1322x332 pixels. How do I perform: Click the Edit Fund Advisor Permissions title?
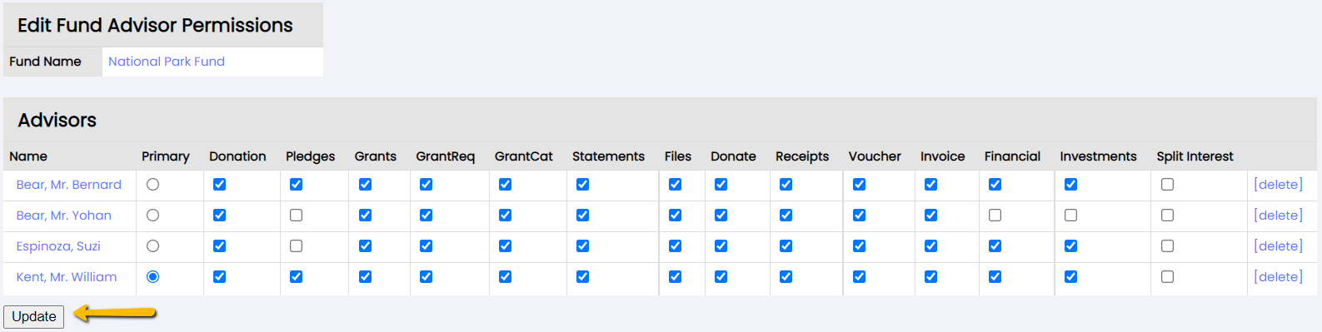pos(155,26)
